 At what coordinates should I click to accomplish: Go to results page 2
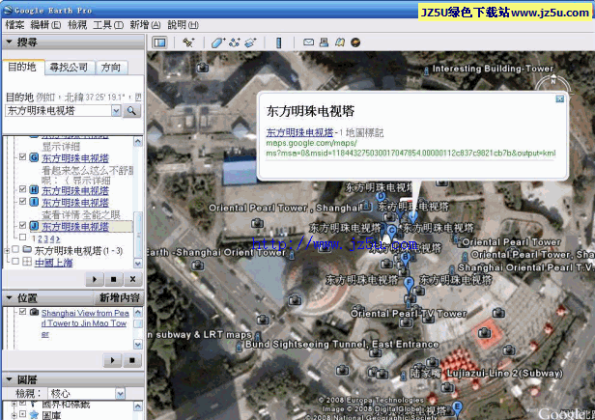[40, 239]
